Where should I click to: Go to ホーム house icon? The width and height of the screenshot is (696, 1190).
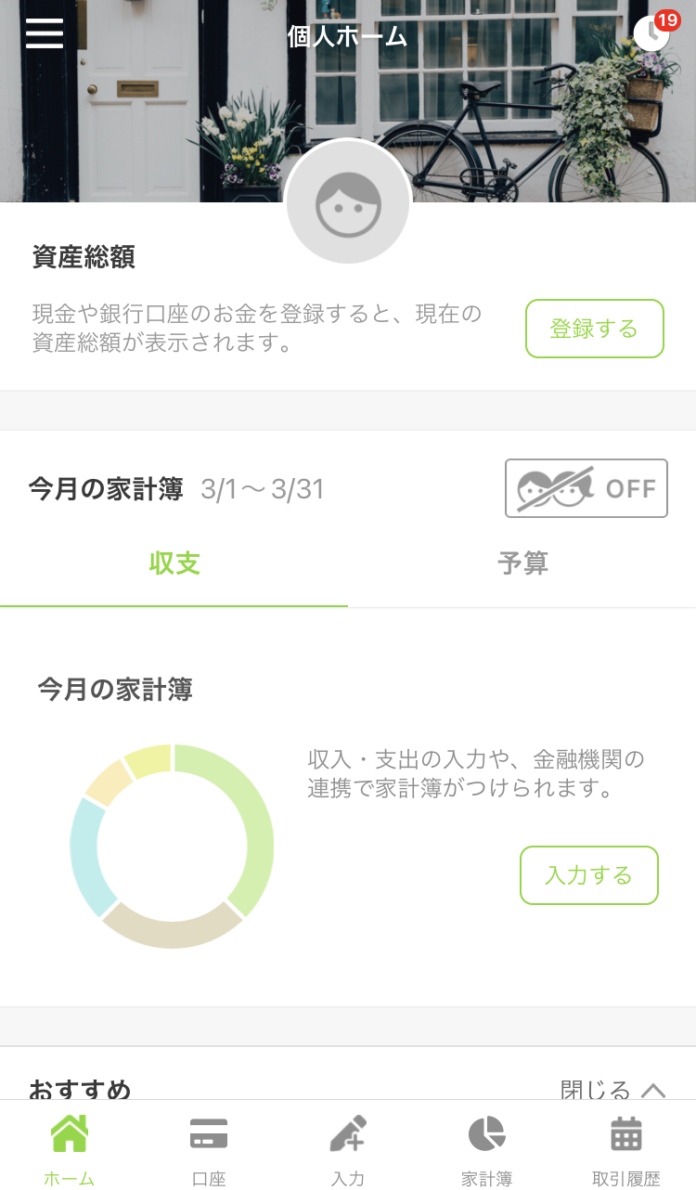point(70,1133)
